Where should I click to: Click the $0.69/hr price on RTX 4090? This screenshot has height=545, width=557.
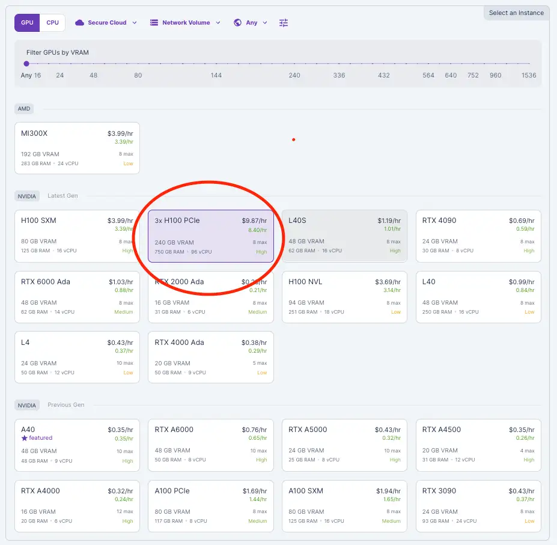click(521, 221)
